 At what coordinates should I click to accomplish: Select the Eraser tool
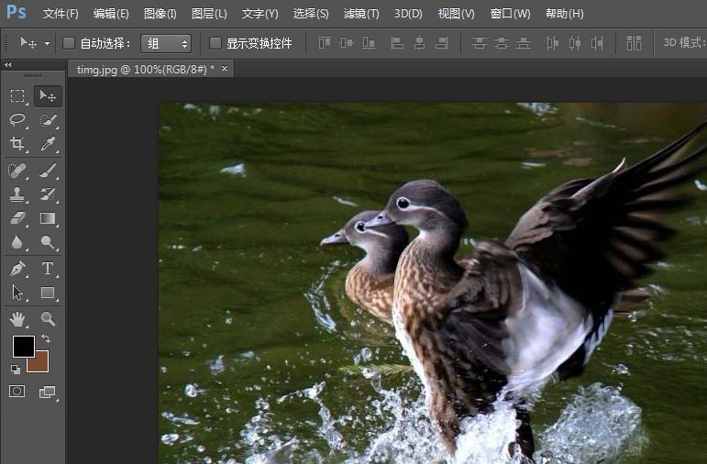click(x=17, y=218)
